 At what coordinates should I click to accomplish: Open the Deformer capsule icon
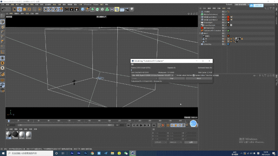117,9
